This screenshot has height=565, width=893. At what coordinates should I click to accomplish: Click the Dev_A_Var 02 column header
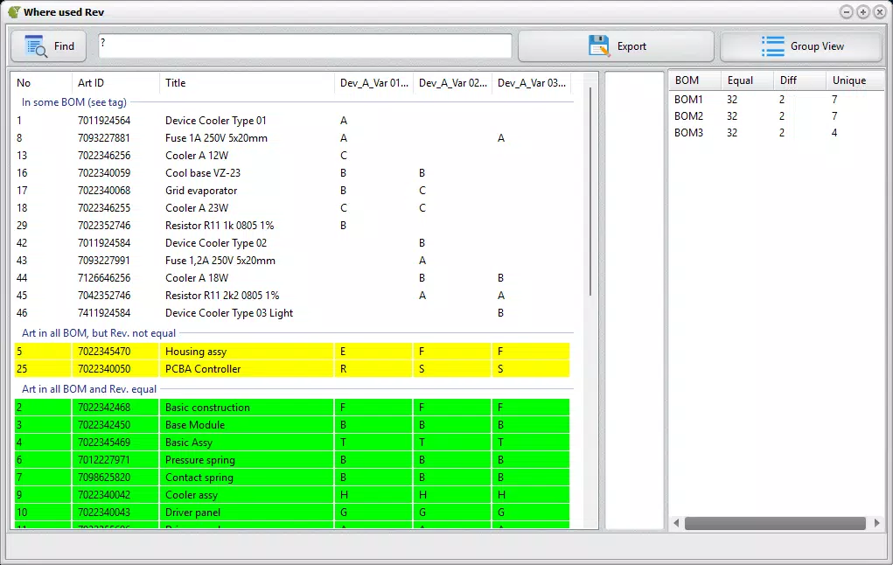tap(452, 82)
